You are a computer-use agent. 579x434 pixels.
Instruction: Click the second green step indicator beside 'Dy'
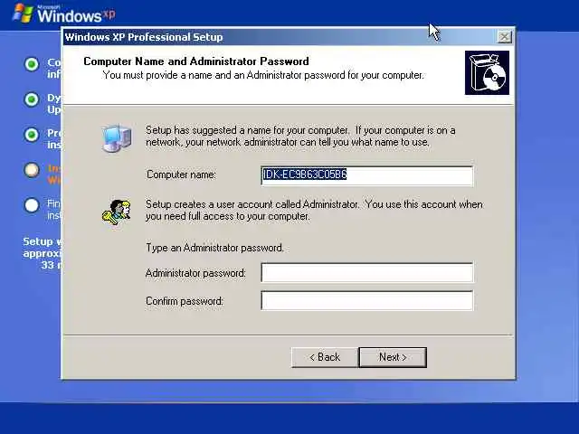pyautogui.click(x=32, y=99)
